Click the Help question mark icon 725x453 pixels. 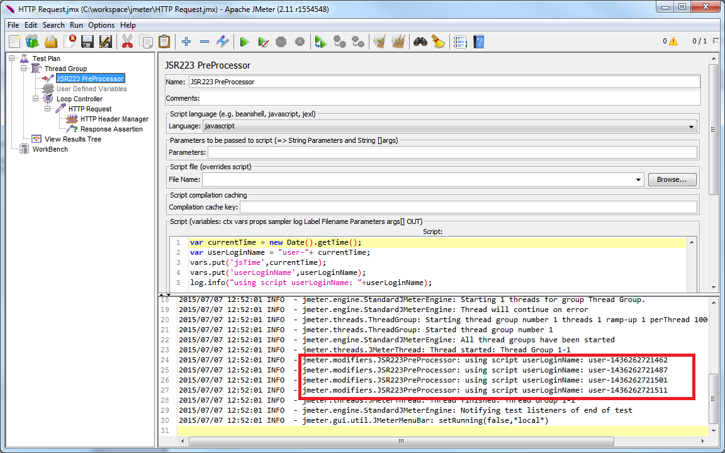click(479, 42)
